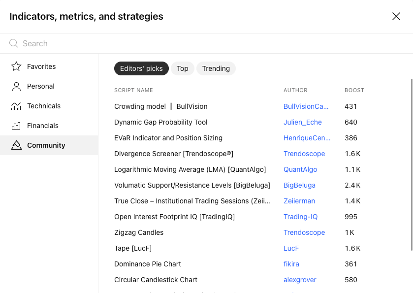This screenshot has width=413, height=293.
Task: Open author Julien_Eche profile link
Action: tap(303, 122)
